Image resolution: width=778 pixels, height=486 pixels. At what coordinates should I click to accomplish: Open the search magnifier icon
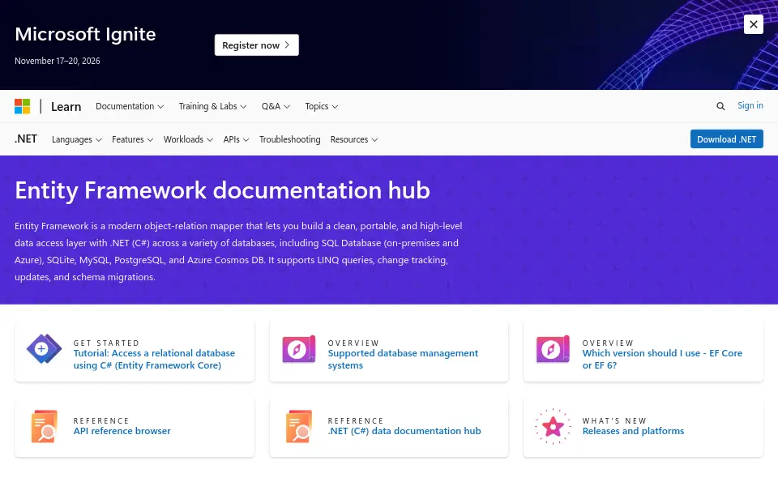pos(720,106)
